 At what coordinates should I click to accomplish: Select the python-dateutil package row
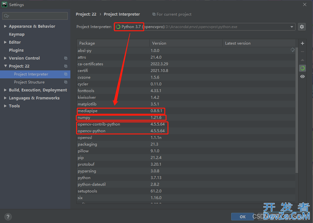coord(186,184)
